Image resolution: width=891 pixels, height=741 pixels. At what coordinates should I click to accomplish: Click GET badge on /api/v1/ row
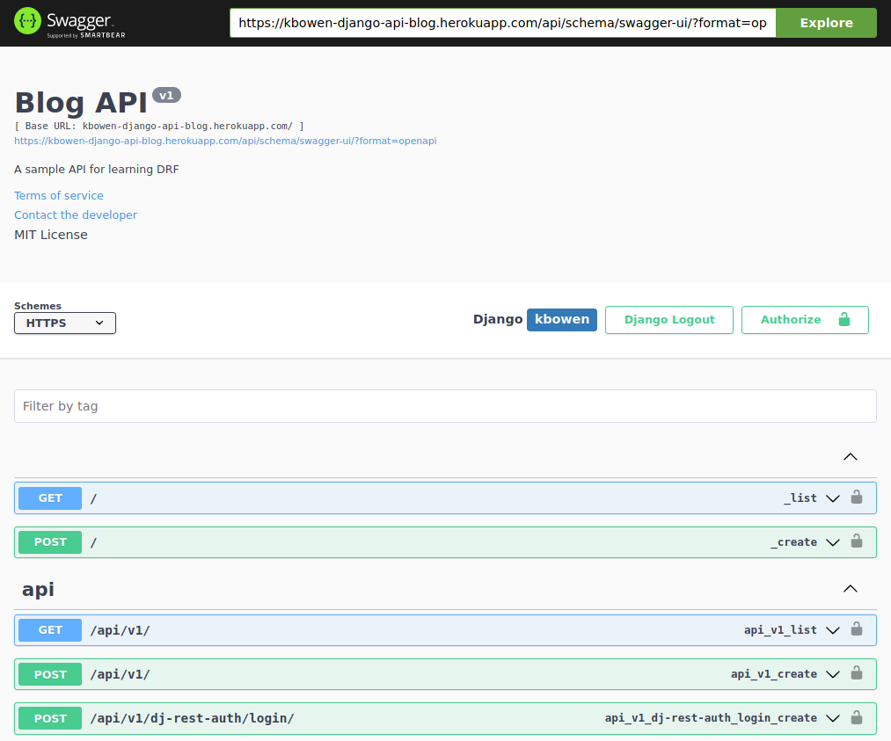50,630
